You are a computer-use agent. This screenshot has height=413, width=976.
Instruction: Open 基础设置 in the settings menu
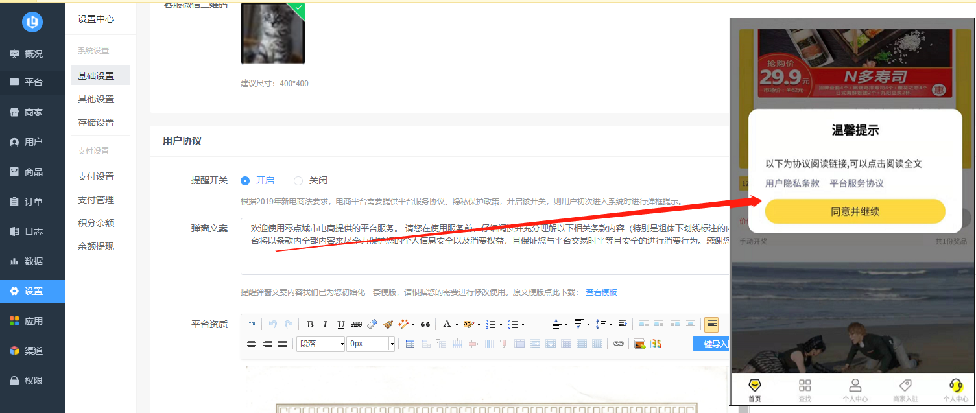(96, 76)
